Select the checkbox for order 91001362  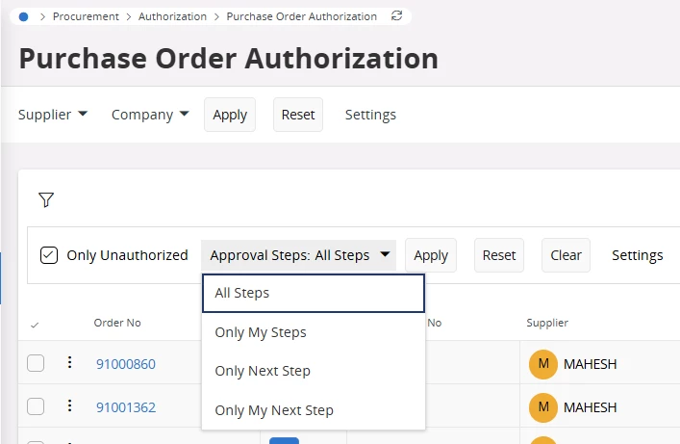coord(36,406)
